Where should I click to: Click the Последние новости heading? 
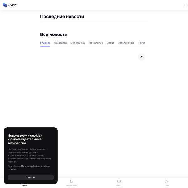click(x=62, y=16)
